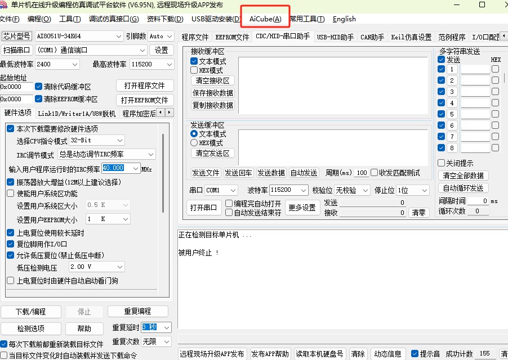Click the 检测选项 button
The image size is (508, 360).
click(31, 328)
